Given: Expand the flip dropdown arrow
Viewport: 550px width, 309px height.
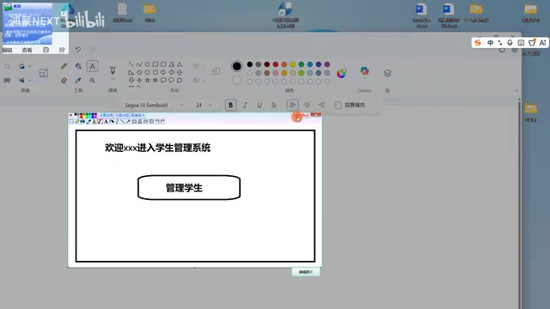Looking at the screenshot, I should click(29, 80).
